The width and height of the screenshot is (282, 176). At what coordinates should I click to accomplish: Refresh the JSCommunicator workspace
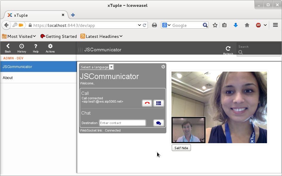pos(228,50)
